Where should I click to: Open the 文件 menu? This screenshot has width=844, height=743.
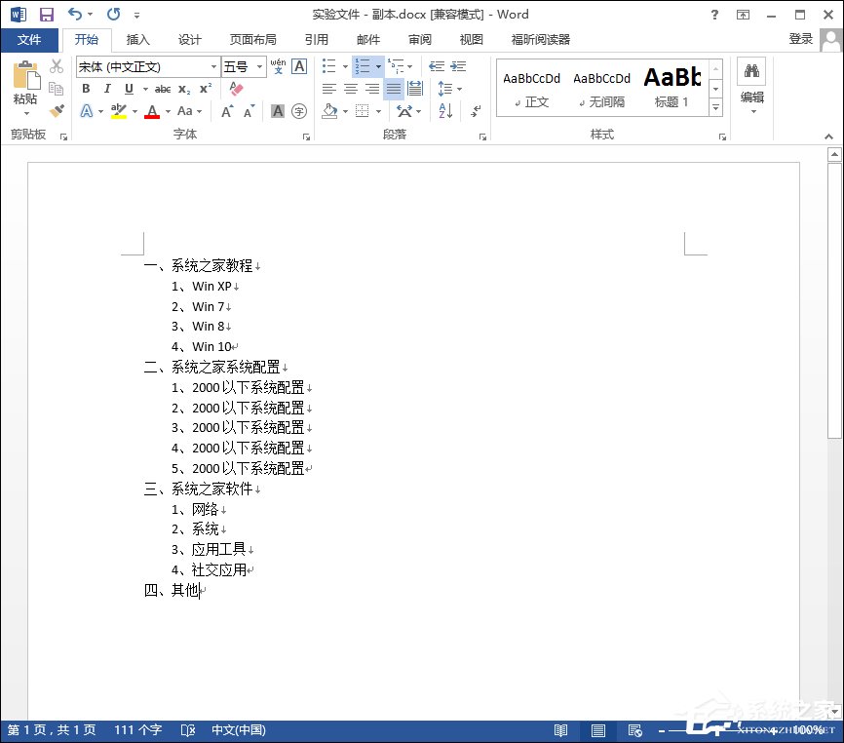30,40
